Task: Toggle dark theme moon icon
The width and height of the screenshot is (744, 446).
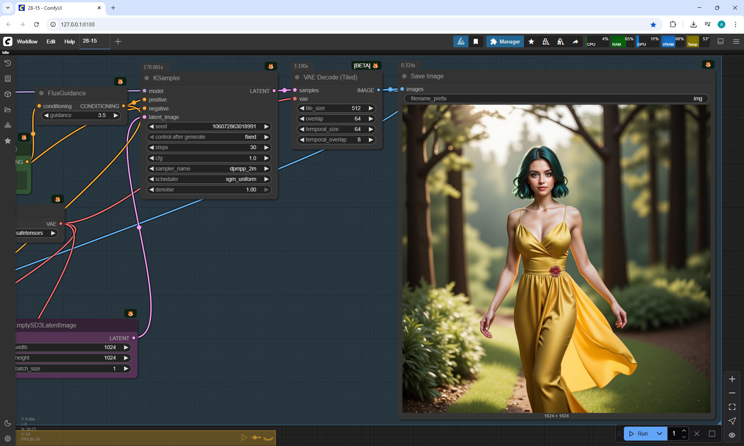Action: click(7, 423)
